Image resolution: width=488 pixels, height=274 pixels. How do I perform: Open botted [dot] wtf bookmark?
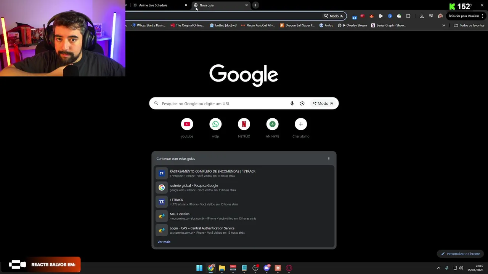pos(223,25)
